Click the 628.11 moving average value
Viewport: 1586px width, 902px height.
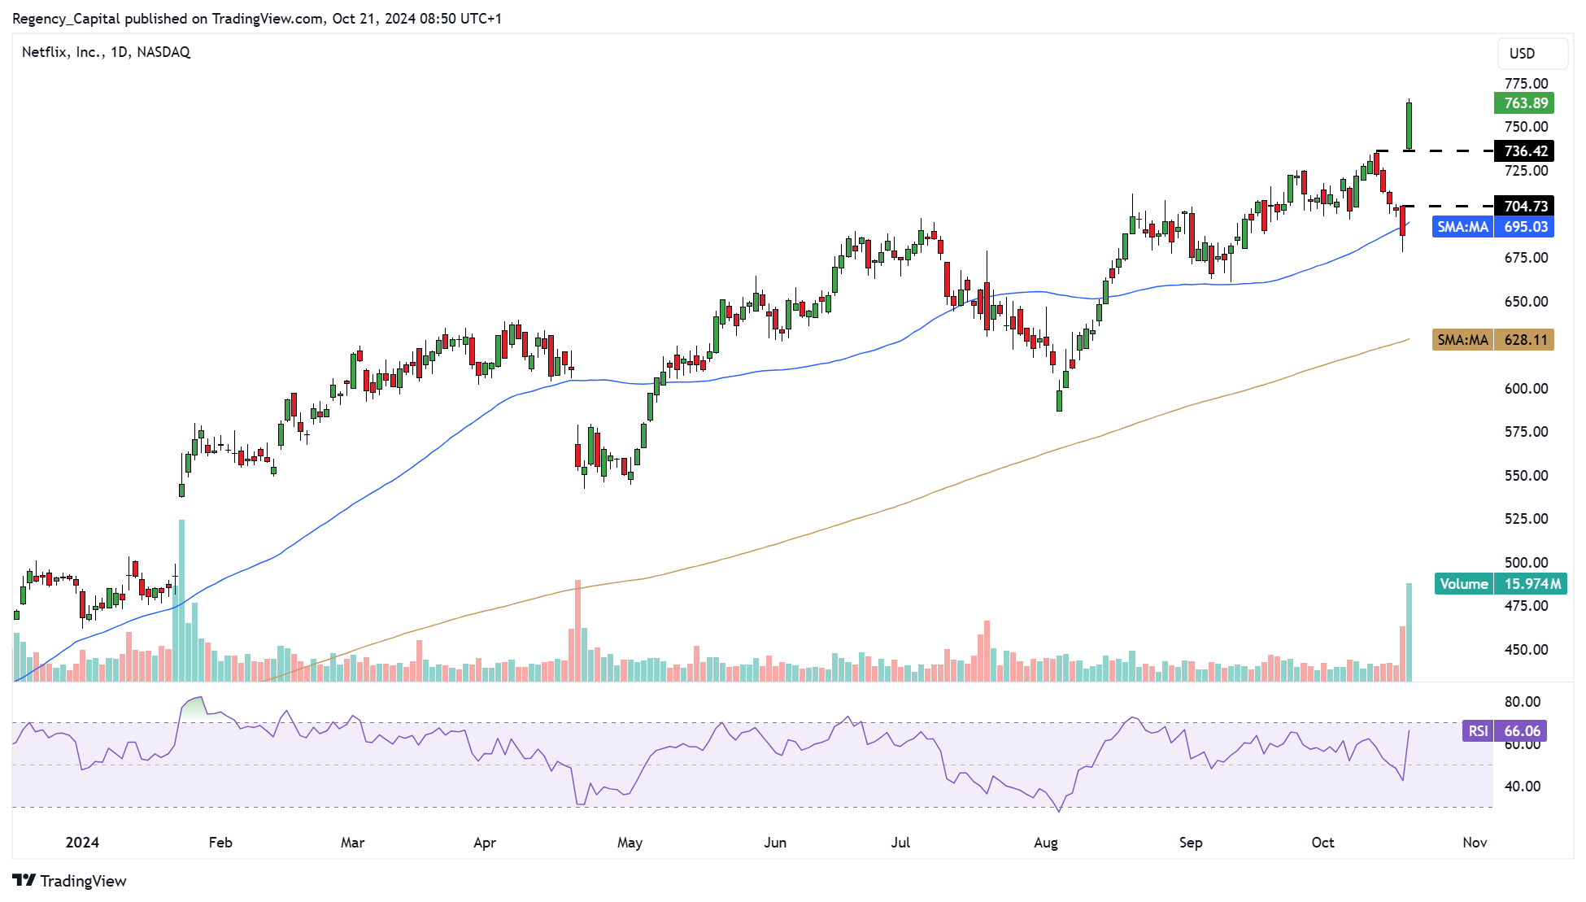(1525, 340)
